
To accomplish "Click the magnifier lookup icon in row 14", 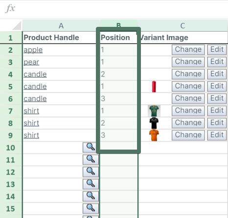I will point(91,196).
